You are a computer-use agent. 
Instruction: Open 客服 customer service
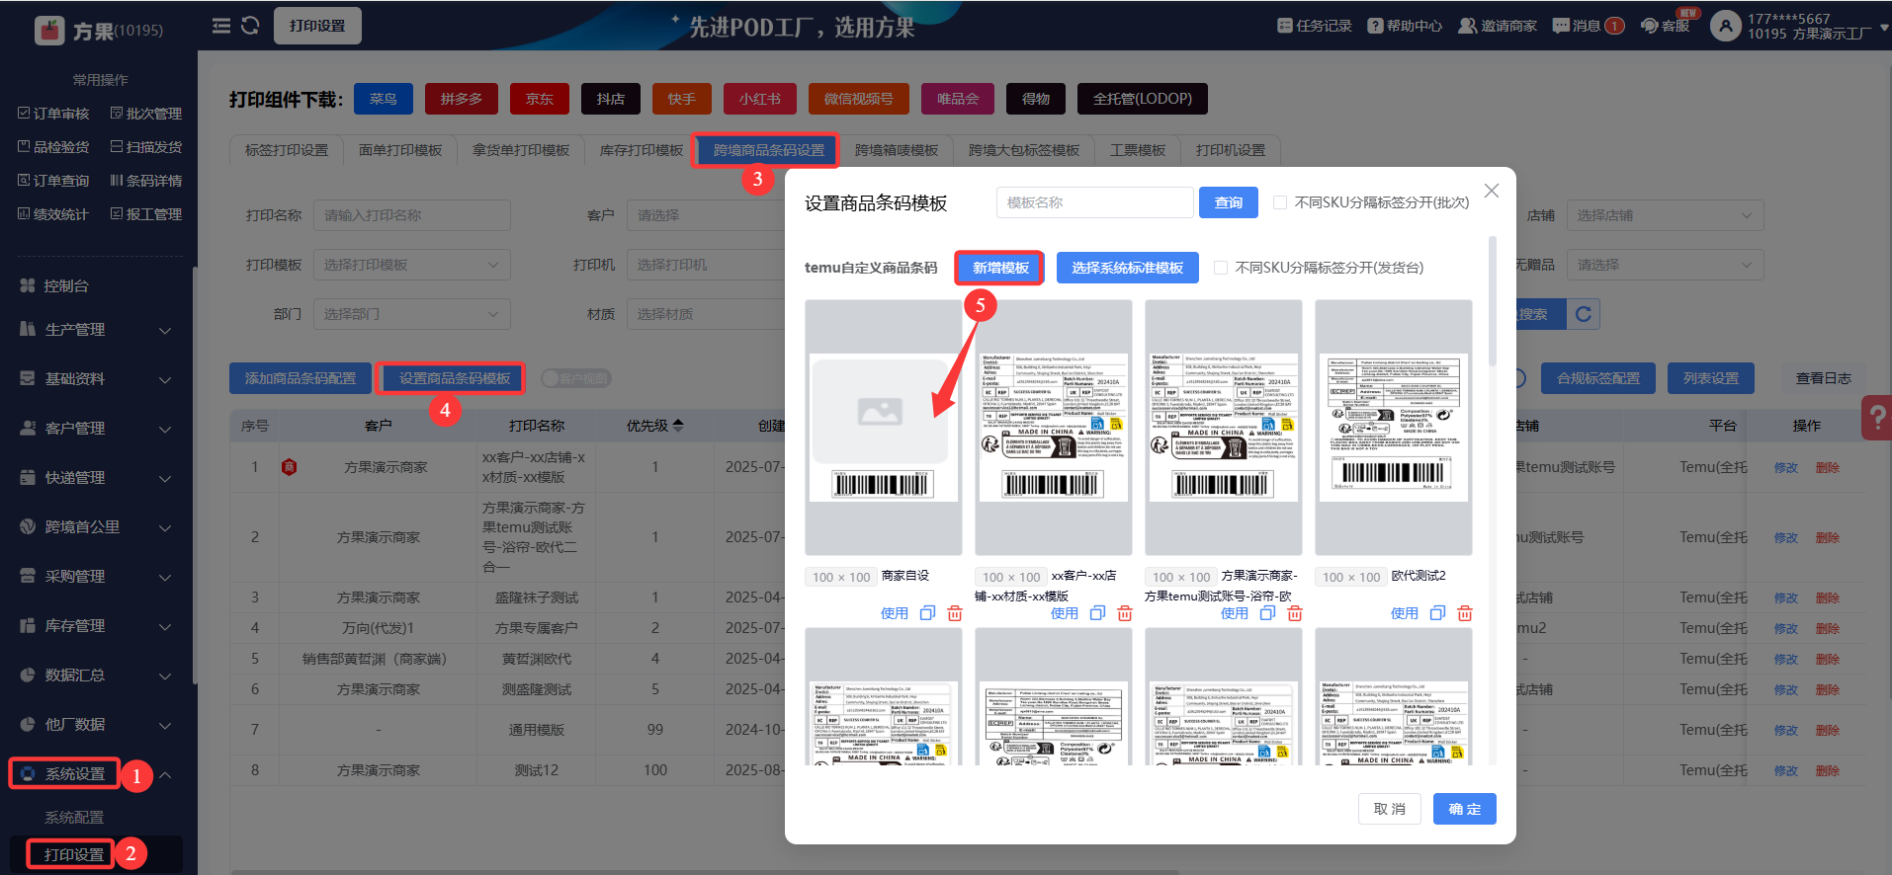pos(1666,26)
